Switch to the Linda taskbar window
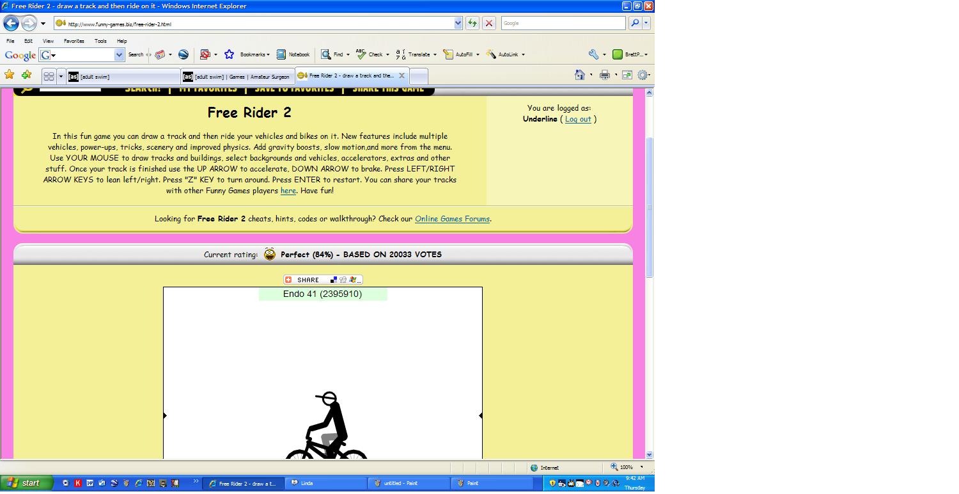959x494 pixels. [x=326, y=483]
